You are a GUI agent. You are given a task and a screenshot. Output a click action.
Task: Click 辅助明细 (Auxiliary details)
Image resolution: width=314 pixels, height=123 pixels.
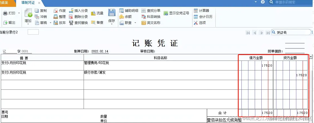128,11
